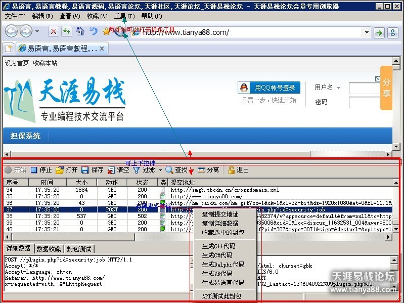
Task: Open the 查看(V) menu
Action: coord(70,16)
